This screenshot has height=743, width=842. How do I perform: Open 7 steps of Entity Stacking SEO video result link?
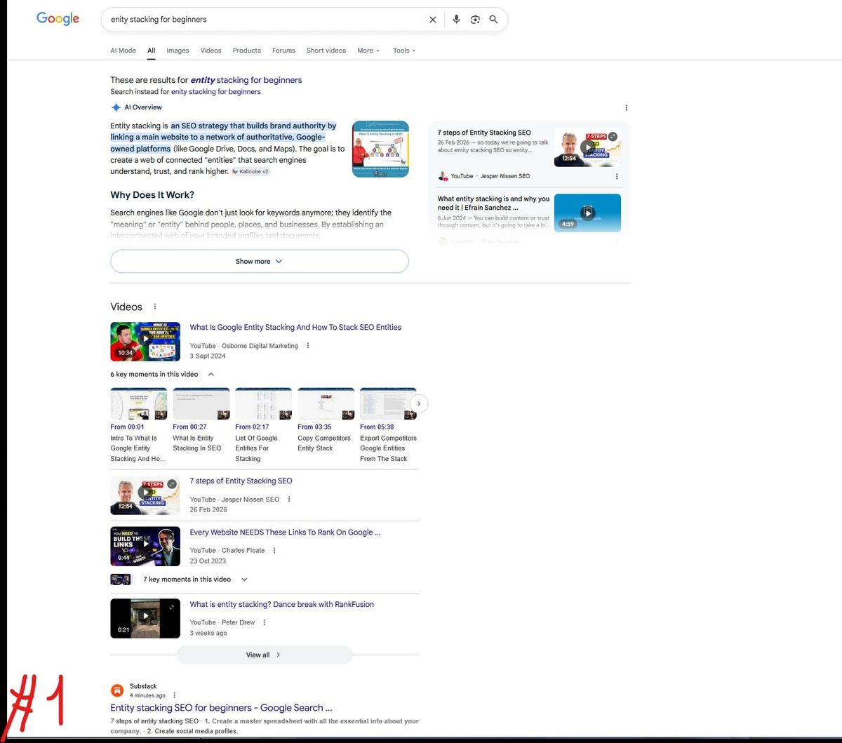click(x=241, y=481)
